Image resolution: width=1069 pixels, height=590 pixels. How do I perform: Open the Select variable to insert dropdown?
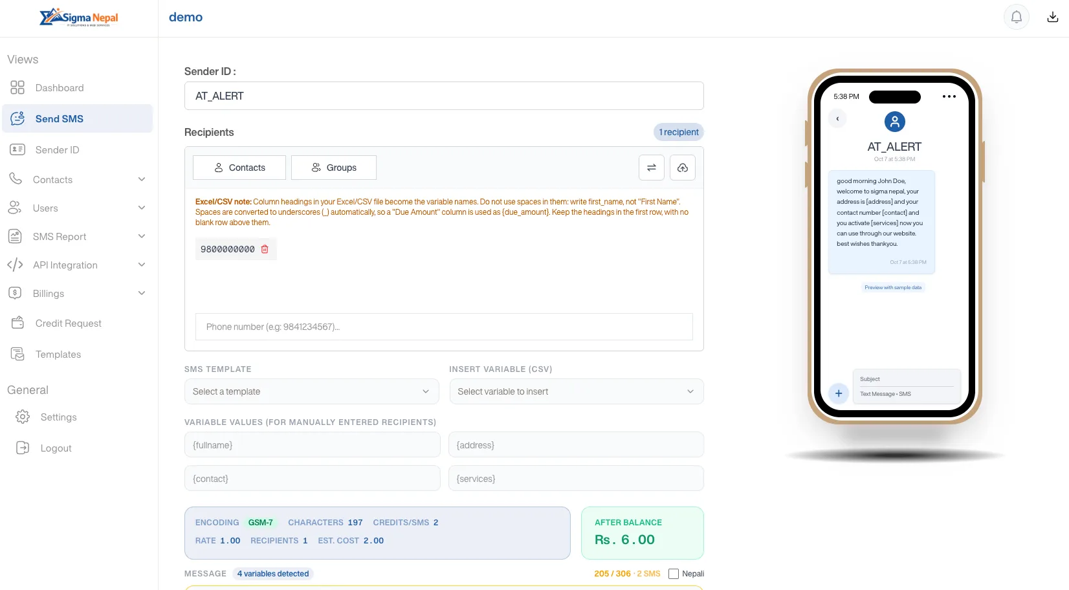[577, 391]
